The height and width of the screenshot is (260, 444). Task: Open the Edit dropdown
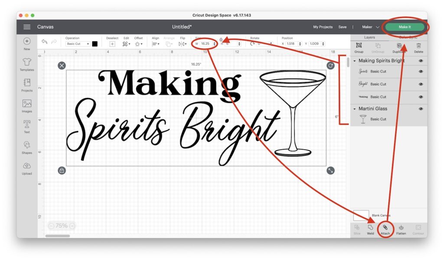coord(126,44)
